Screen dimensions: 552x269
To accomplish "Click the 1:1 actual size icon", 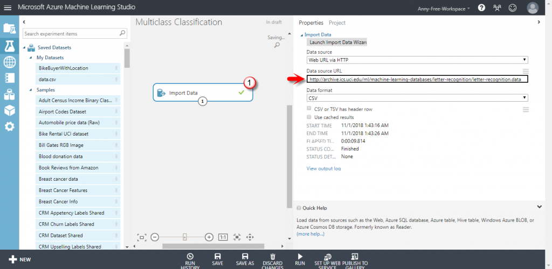I will pyautogui.click(x=223, y=237).
